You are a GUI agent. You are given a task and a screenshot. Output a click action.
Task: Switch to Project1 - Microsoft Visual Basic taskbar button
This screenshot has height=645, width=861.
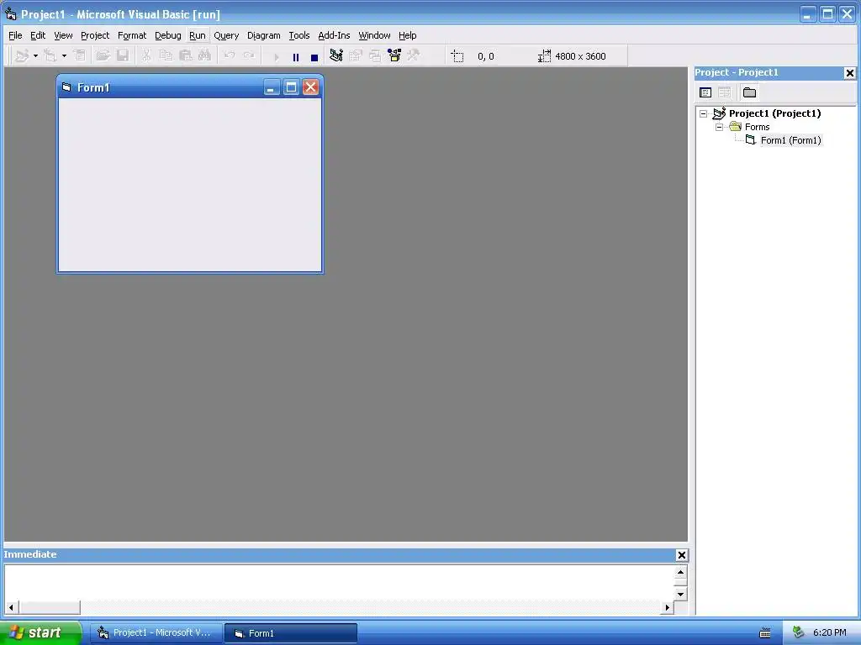[x=156, y=633]
